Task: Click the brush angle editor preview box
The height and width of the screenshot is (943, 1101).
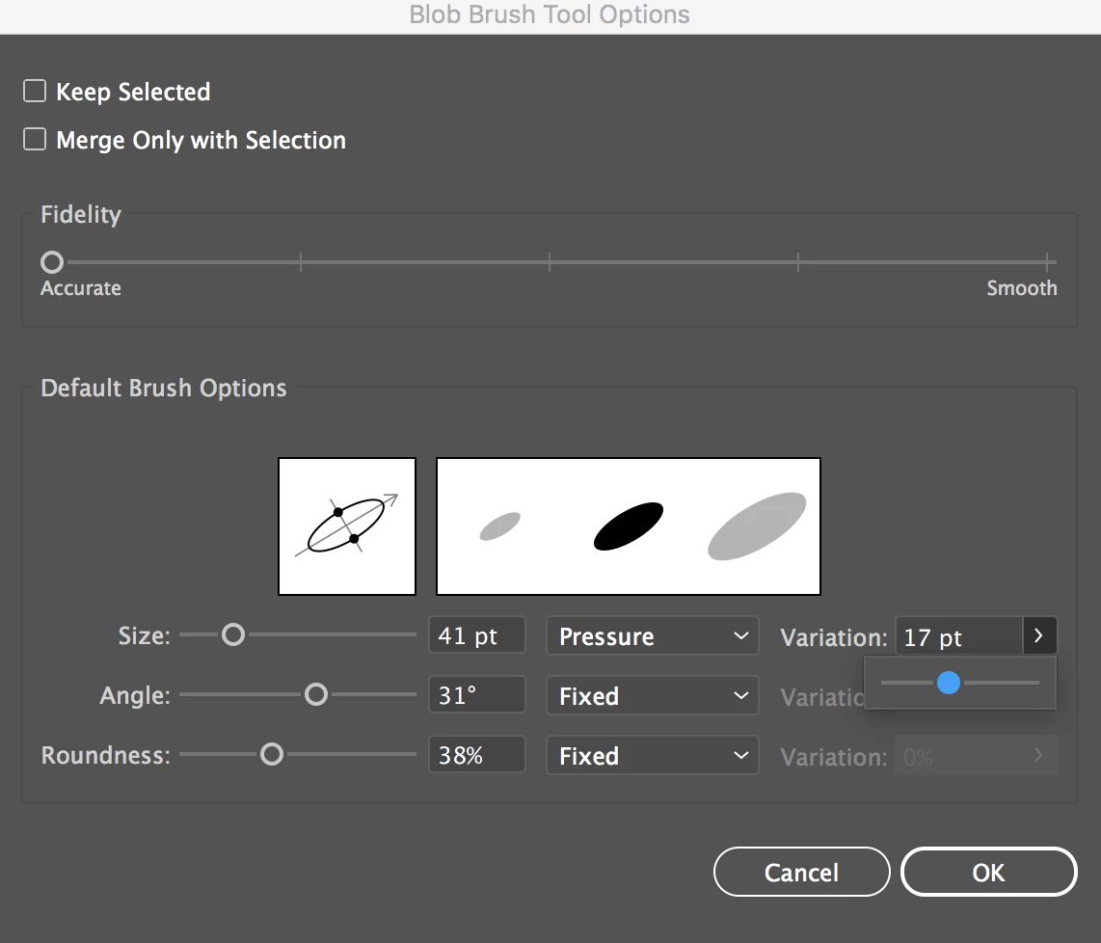Action: point(347,526)
